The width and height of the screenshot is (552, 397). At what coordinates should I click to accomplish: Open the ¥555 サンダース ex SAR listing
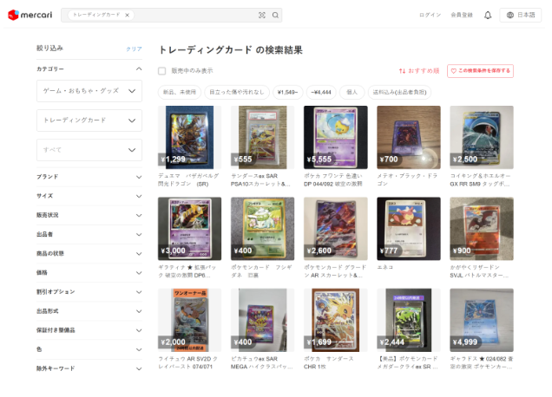click(x=263, y=138)
